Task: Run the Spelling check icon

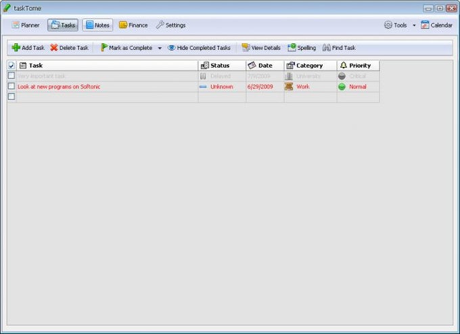Action: click(x=292, y=47)
